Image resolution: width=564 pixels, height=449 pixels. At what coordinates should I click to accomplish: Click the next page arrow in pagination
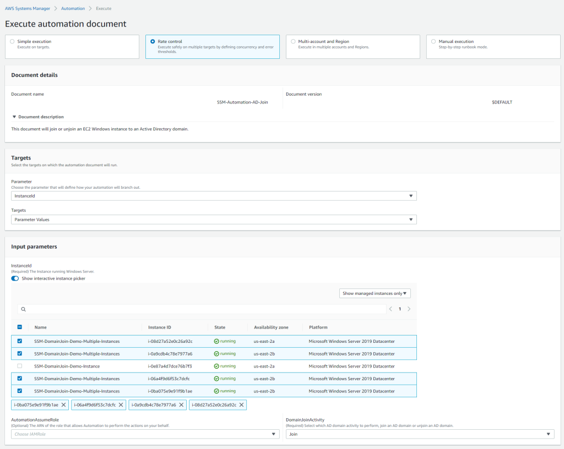point(409,309)
